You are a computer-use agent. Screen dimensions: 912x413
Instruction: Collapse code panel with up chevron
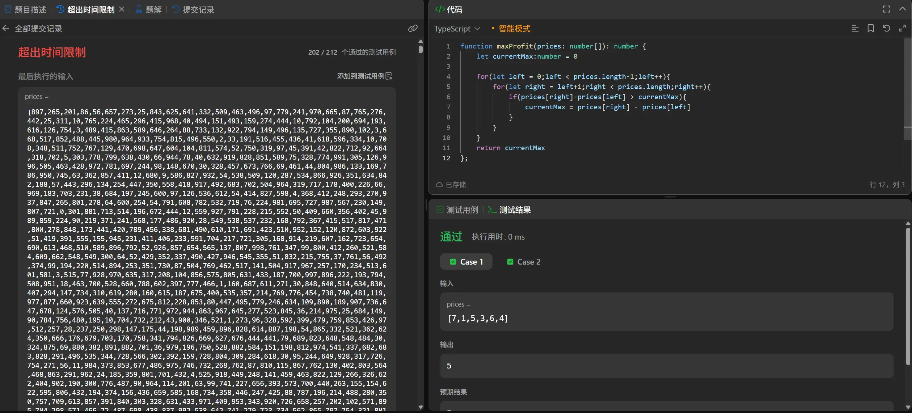(x=902, y=9)
